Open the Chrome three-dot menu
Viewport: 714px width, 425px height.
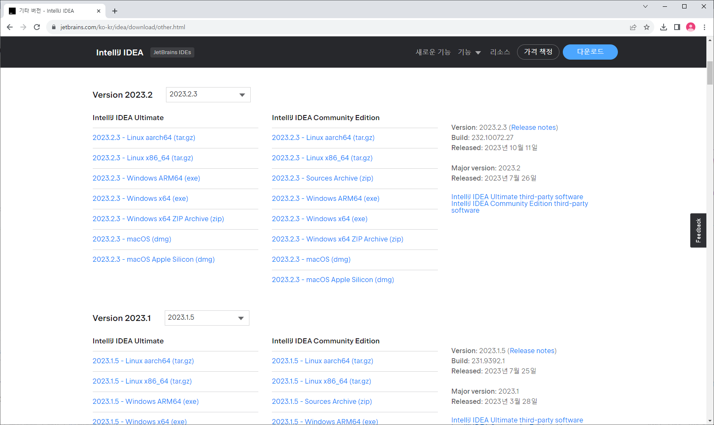704,27
